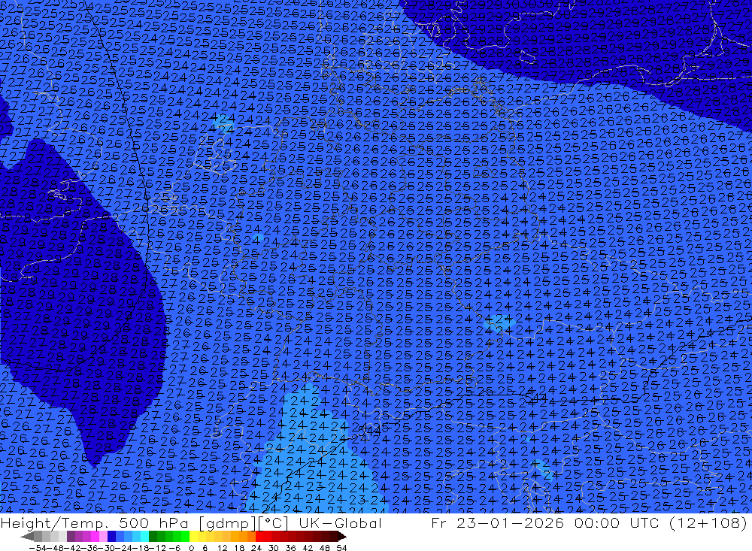The image size is (752, 551).
Task: Click the '12' legend scale label
Action: coord(222,548)
